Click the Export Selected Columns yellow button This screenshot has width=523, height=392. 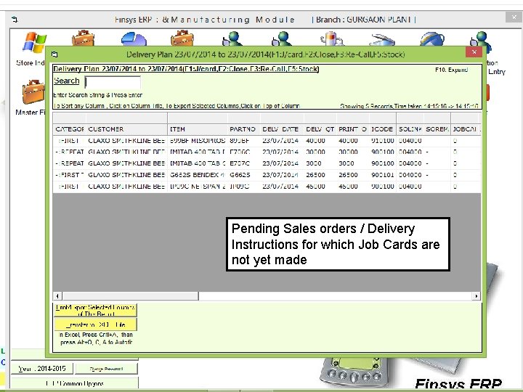click(x=95, y=311)
